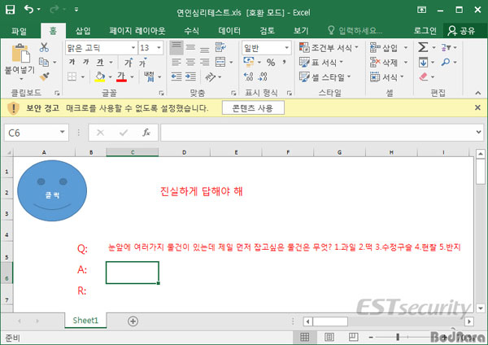Toggle underline formatting

100,63
